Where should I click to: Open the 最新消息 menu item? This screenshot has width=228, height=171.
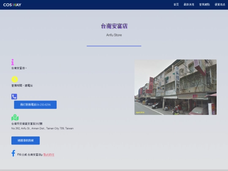pos(189,5)
